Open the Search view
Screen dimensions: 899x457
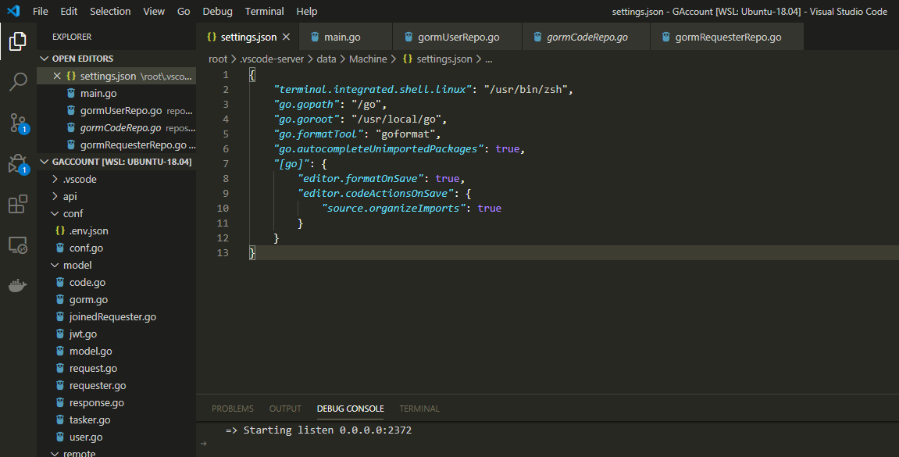point(19,80)
